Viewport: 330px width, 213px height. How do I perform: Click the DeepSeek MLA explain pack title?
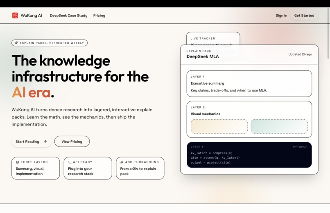tap(202, 56)
